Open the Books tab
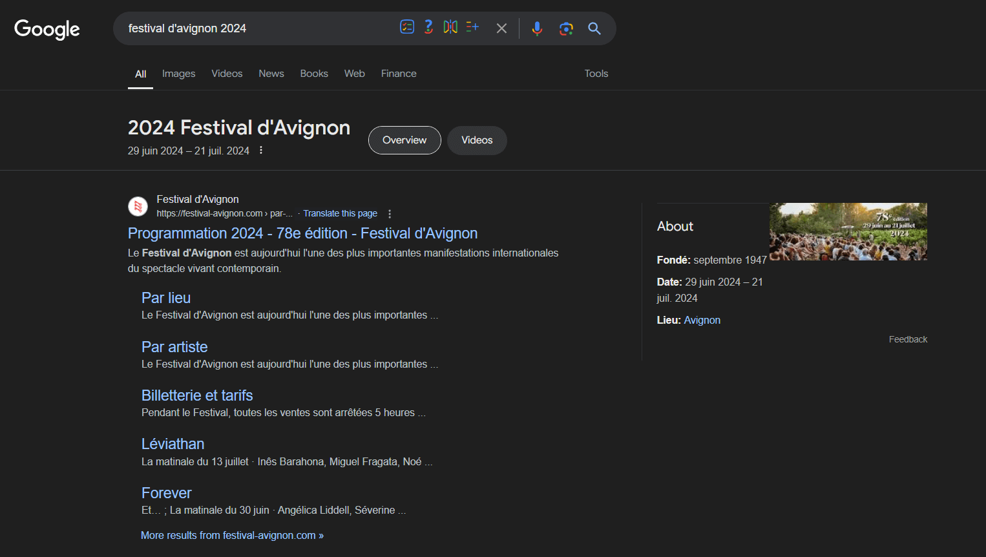 (314, 74)
